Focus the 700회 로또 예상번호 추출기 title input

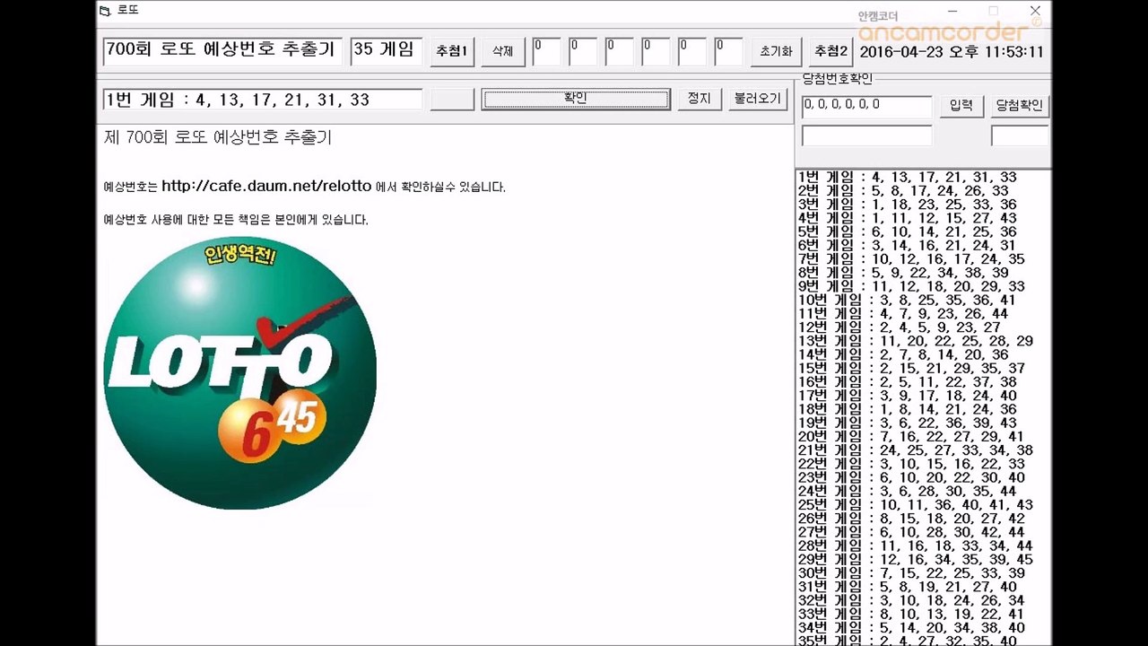click(x=222, y=51)
